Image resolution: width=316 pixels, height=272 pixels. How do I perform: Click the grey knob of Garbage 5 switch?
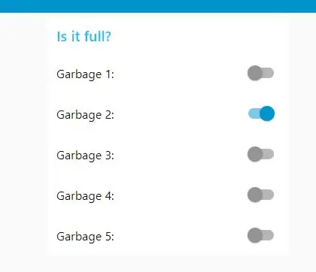(x=255, y=235)
